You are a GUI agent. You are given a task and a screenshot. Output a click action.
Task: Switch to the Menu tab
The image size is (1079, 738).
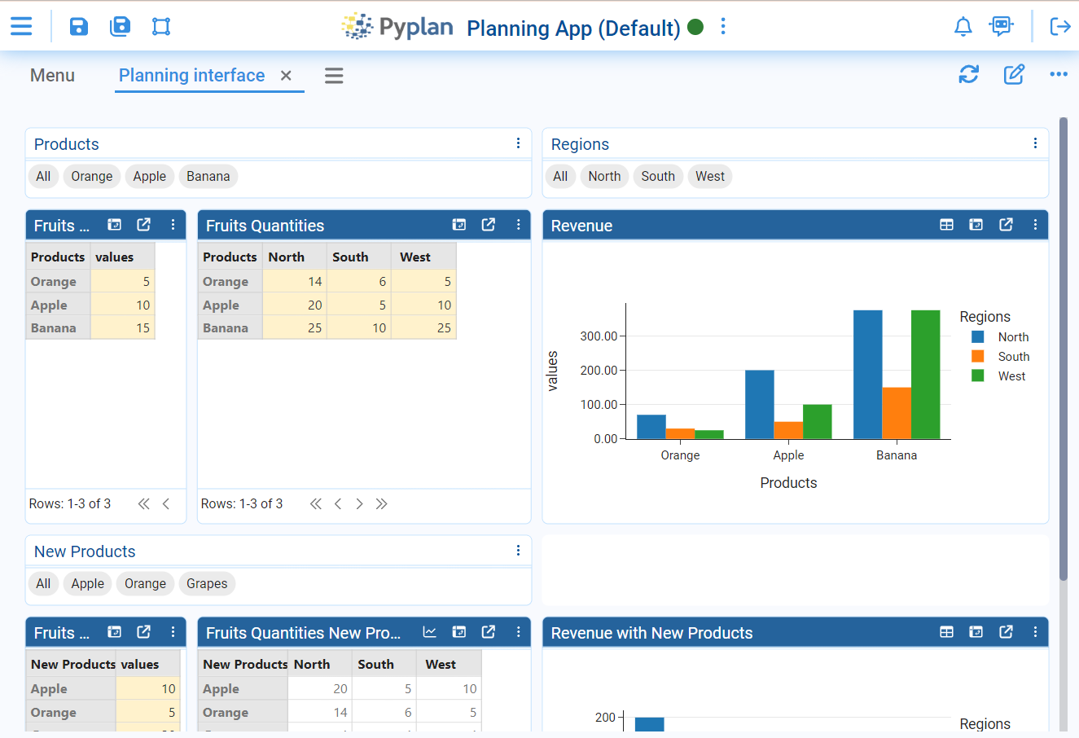coord(52,75)
